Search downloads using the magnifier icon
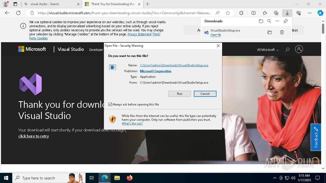 (269, 21)
